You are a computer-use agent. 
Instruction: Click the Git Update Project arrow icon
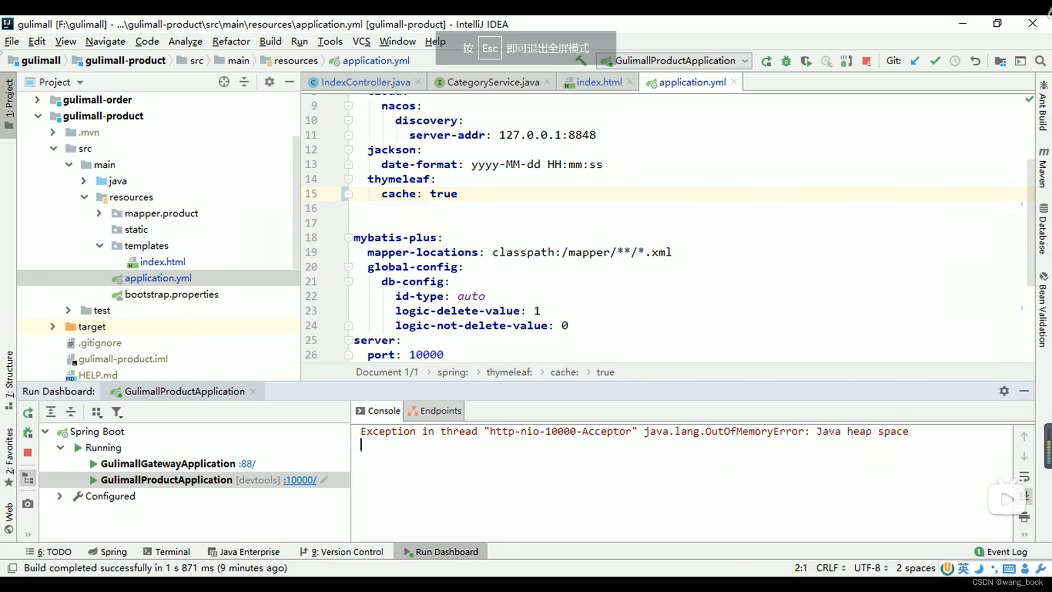(x=915, y=61)
